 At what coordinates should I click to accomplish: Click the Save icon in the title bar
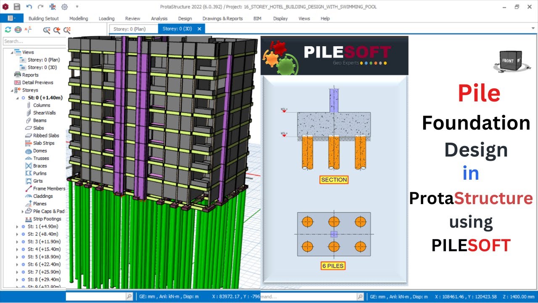tap(17, 7)
